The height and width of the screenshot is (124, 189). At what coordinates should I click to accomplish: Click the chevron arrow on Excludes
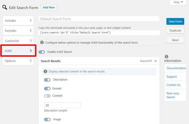tap(31, 30)
